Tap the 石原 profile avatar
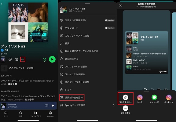The height and width of the screenshot is (122, 176). [x=2, y=50]
